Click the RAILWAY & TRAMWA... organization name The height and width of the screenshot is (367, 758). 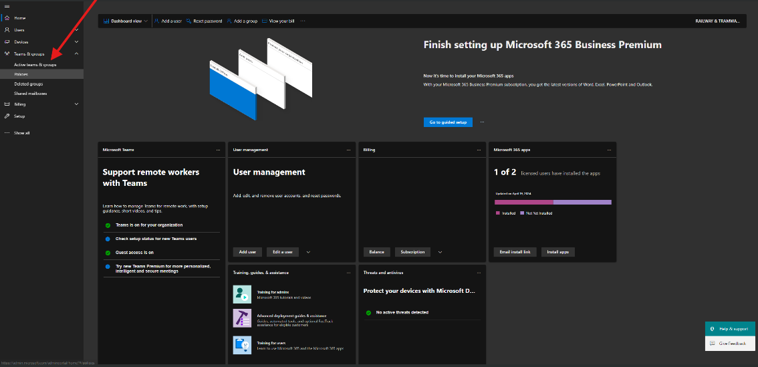pos(717,21)
